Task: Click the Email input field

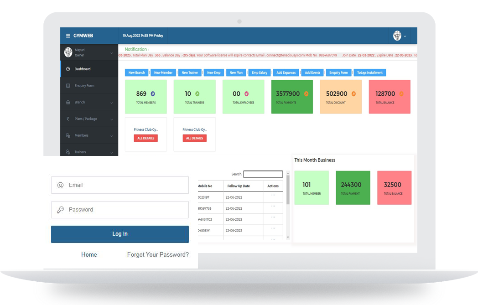Action: click(x=120, y=185)
